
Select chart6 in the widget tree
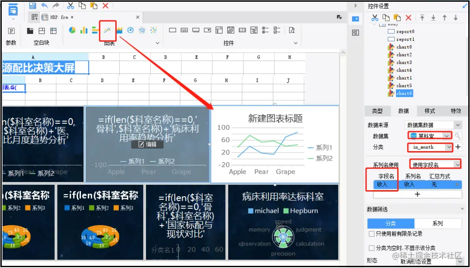(x=404, y=93)
